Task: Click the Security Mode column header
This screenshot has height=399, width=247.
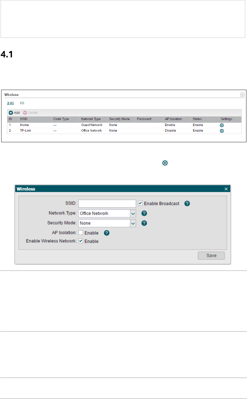Action: click(120, 119)
